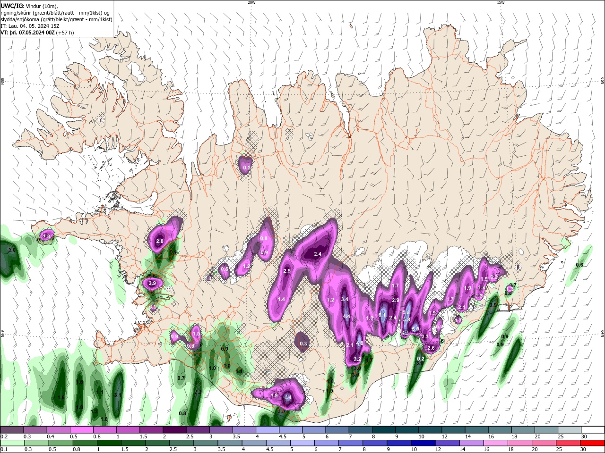
Task: Click the white 30 swatch in upper legend row
Action: coord(593,430)
